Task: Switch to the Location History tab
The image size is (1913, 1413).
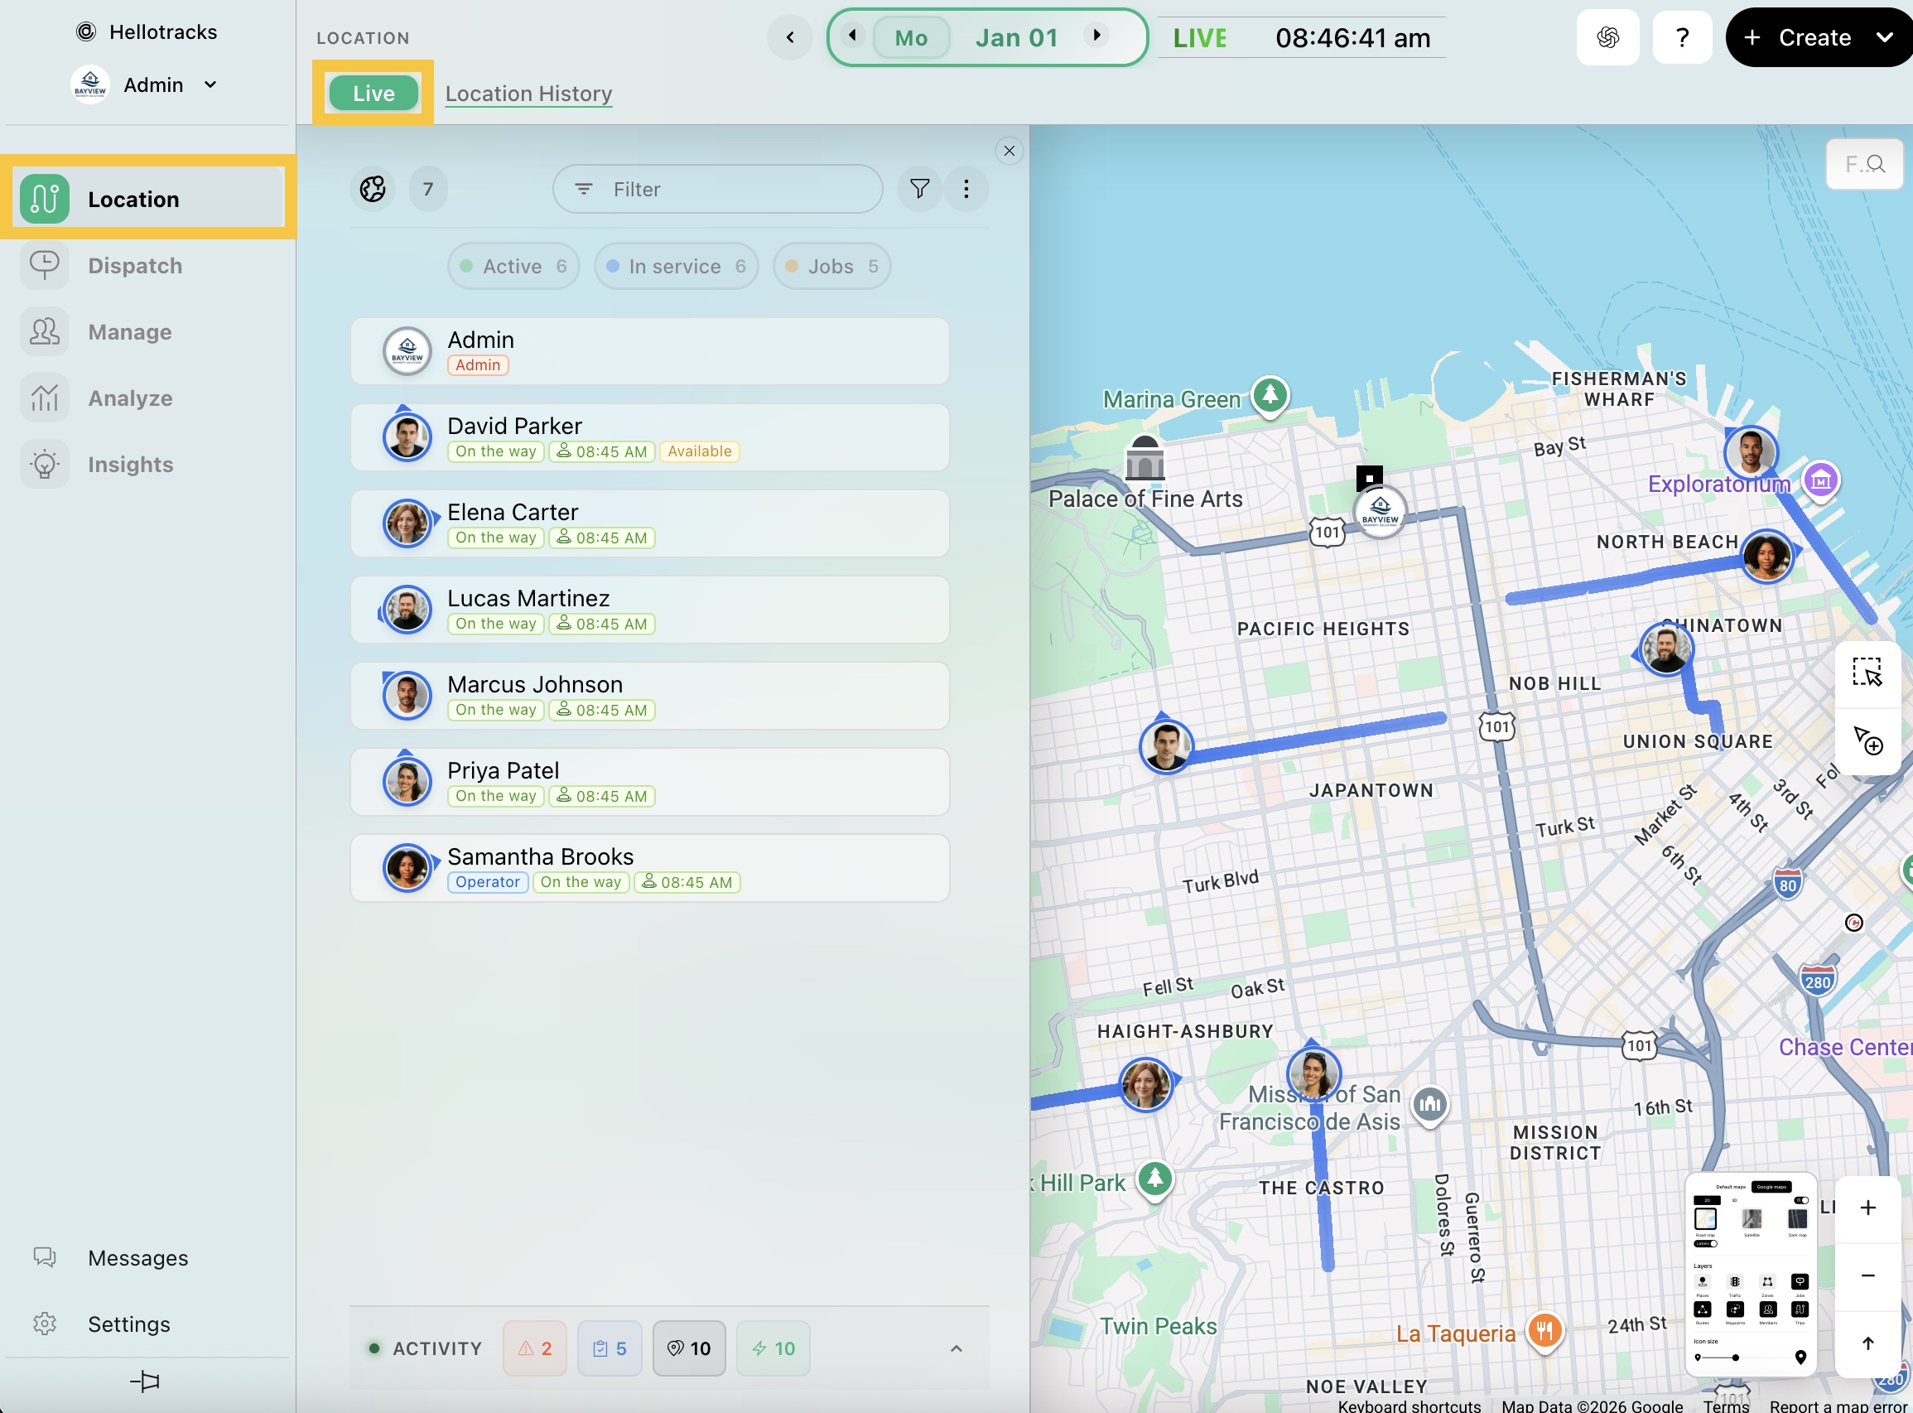Action: (528, 94)
